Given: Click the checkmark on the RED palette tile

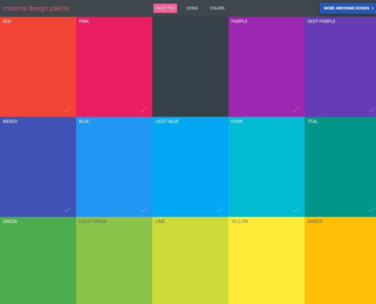Looking at the screenshot, I should (x=68, y=110).
